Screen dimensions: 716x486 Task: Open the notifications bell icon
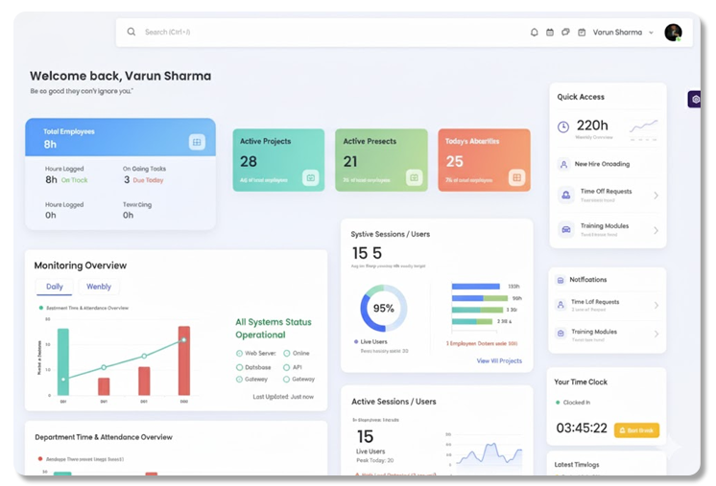click(x=535, y=33)
